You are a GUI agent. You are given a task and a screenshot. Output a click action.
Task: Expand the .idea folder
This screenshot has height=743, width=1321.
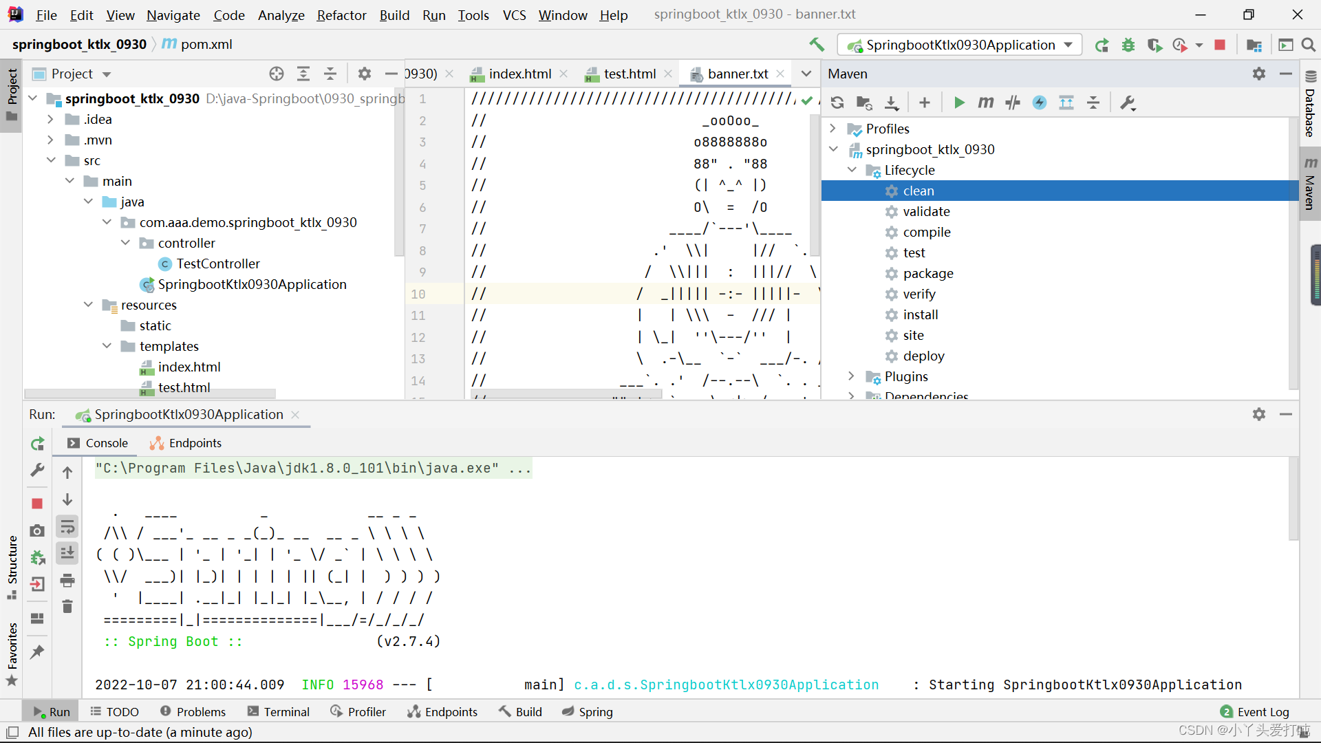pos(50,120)
